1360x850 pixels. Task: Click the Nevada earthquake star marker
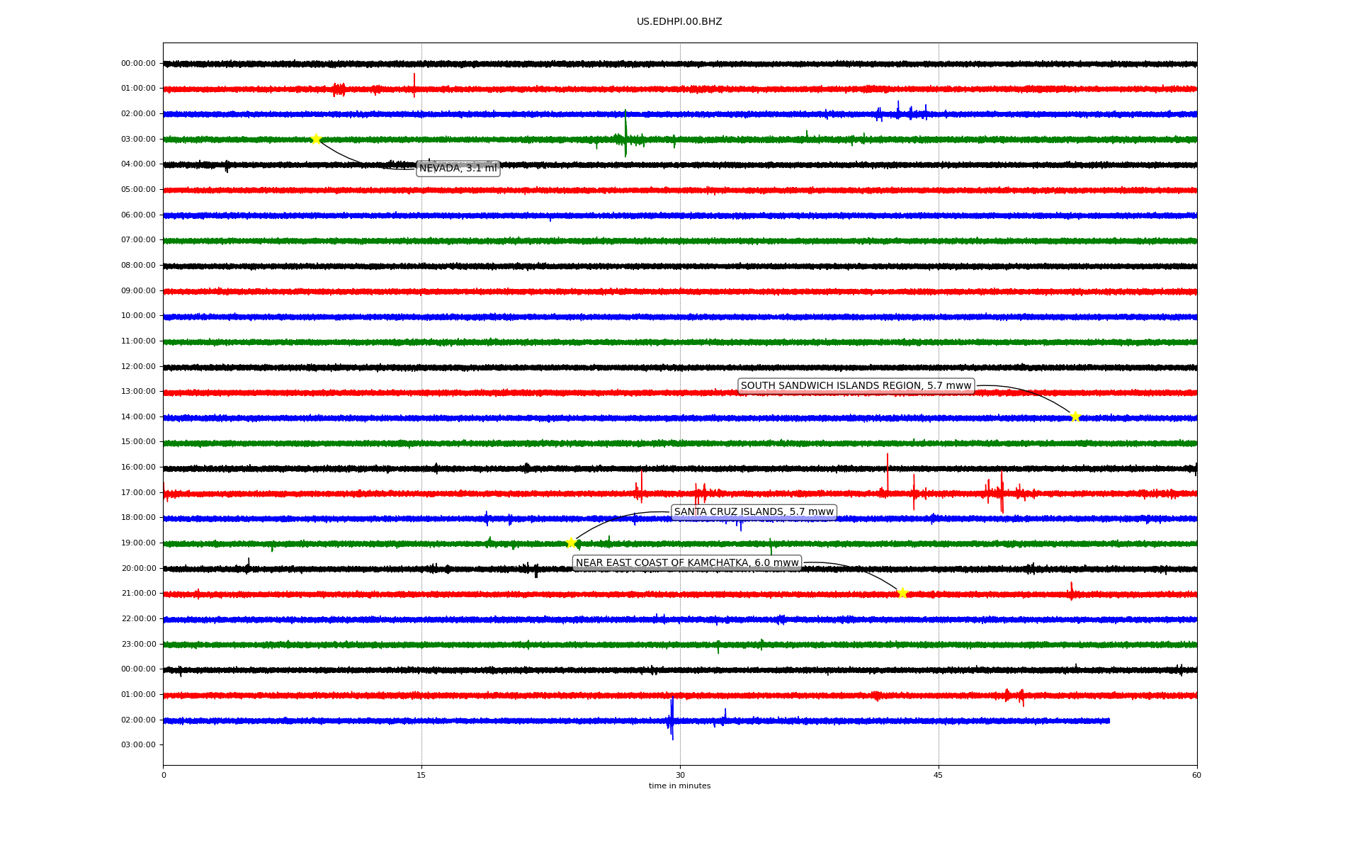[316, 139]
